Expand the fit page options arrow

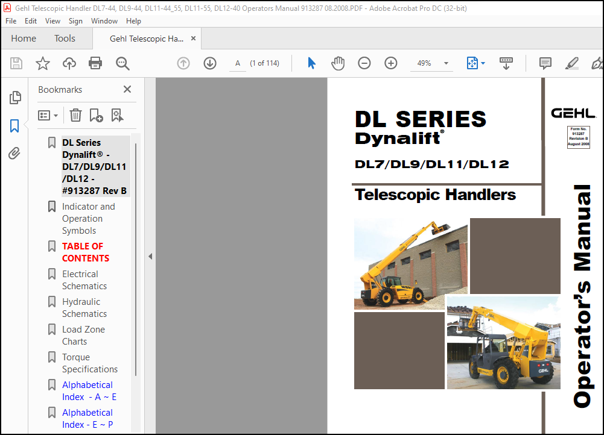[x=483, y=63]
